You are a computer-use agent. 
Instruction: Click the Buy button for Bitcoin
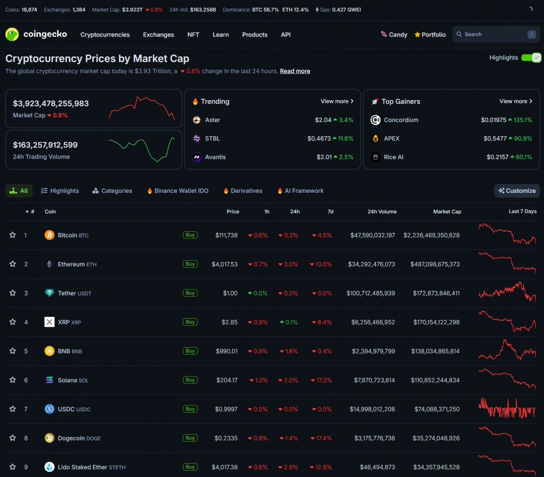tap(190, 235)
